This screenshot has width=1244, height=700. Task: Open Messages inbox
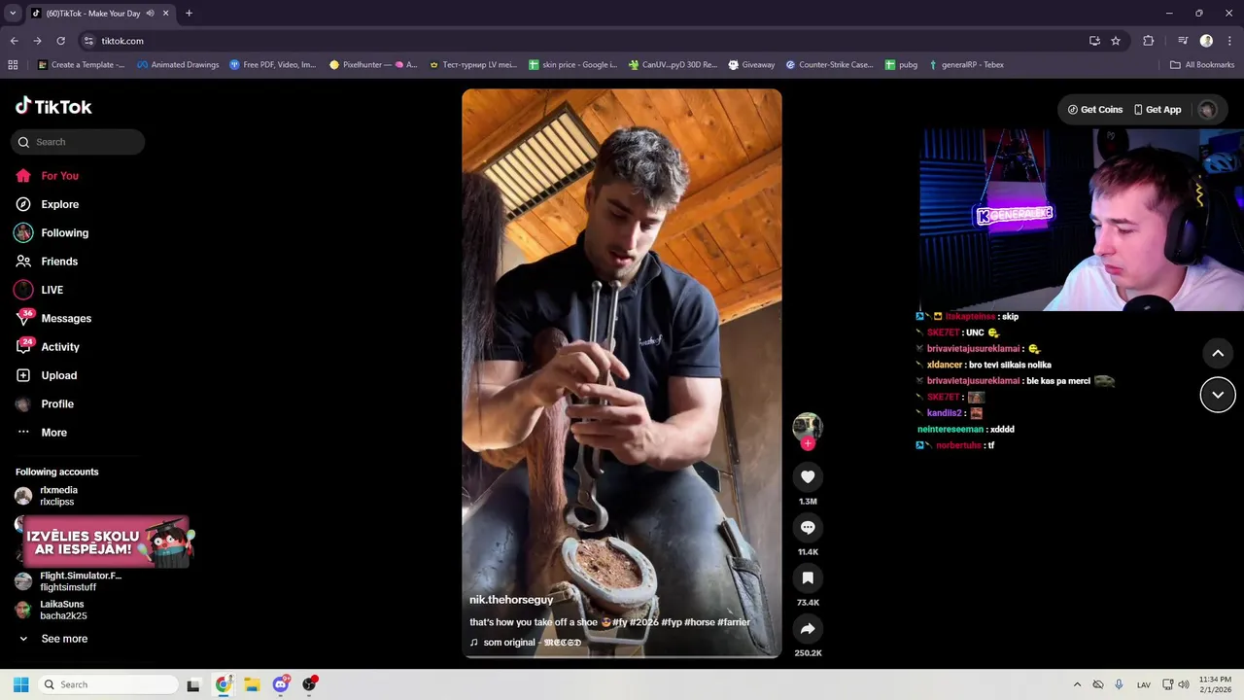[53, 319]
